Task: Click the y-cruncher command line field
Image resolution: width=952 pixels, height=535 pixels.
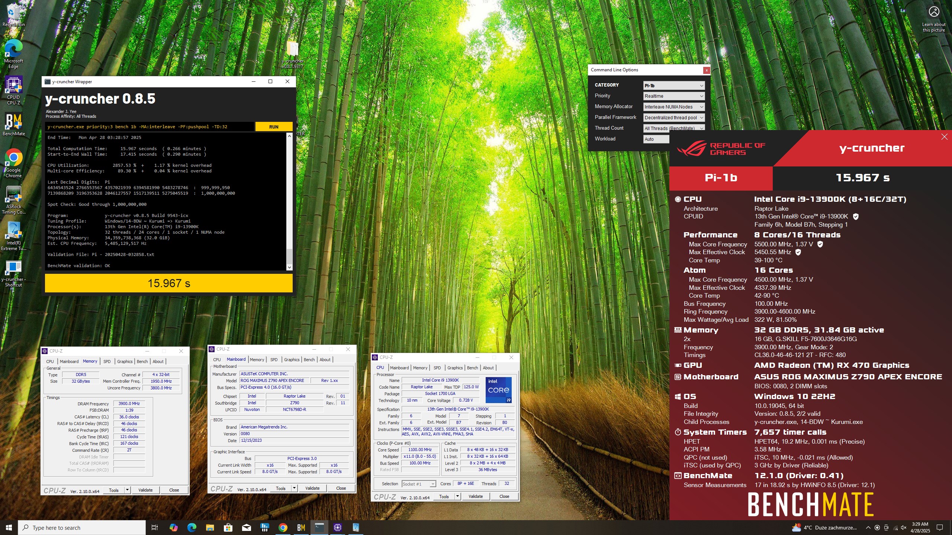Action: [x=149, y=127]
